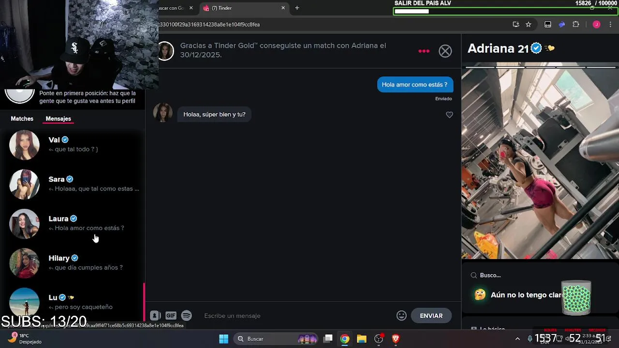Open the GIF picker in chat
Viewport: 619px width, 348px height.
click(171, 316)
